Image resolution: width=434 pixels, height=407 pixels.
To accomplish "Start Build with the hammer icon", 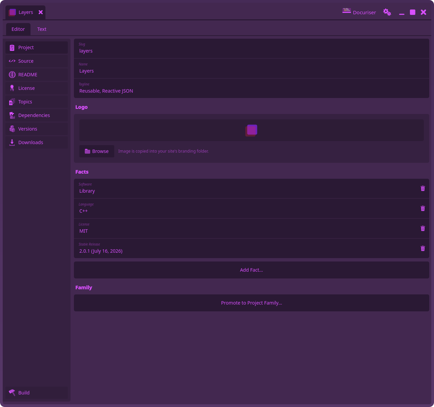I will [37, 393].
